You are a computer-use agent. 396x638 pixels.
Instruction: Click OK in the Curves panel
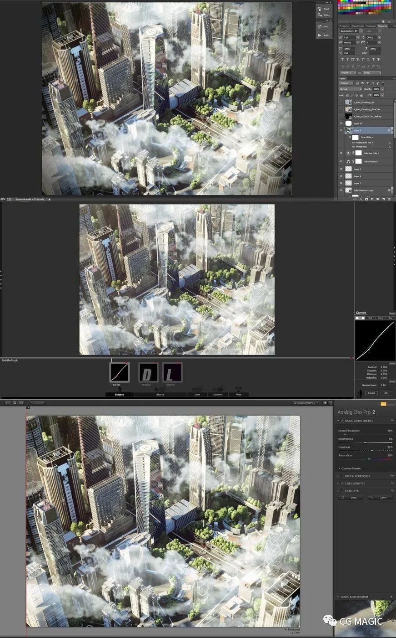point(386,393)
